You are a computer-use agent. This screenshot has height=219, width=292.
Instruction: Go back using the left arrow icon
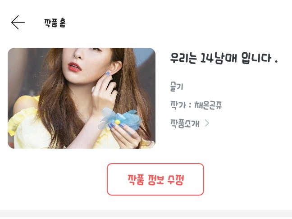point(18,23)
